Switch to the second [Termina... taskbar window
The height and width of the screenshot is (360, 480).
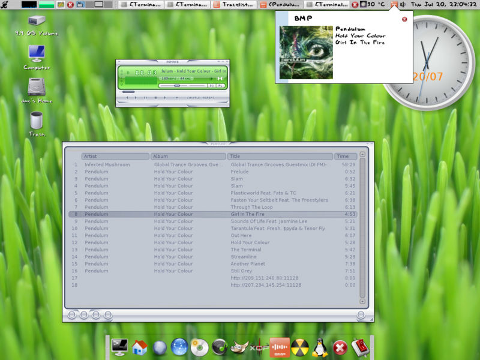tap(188, 4)
